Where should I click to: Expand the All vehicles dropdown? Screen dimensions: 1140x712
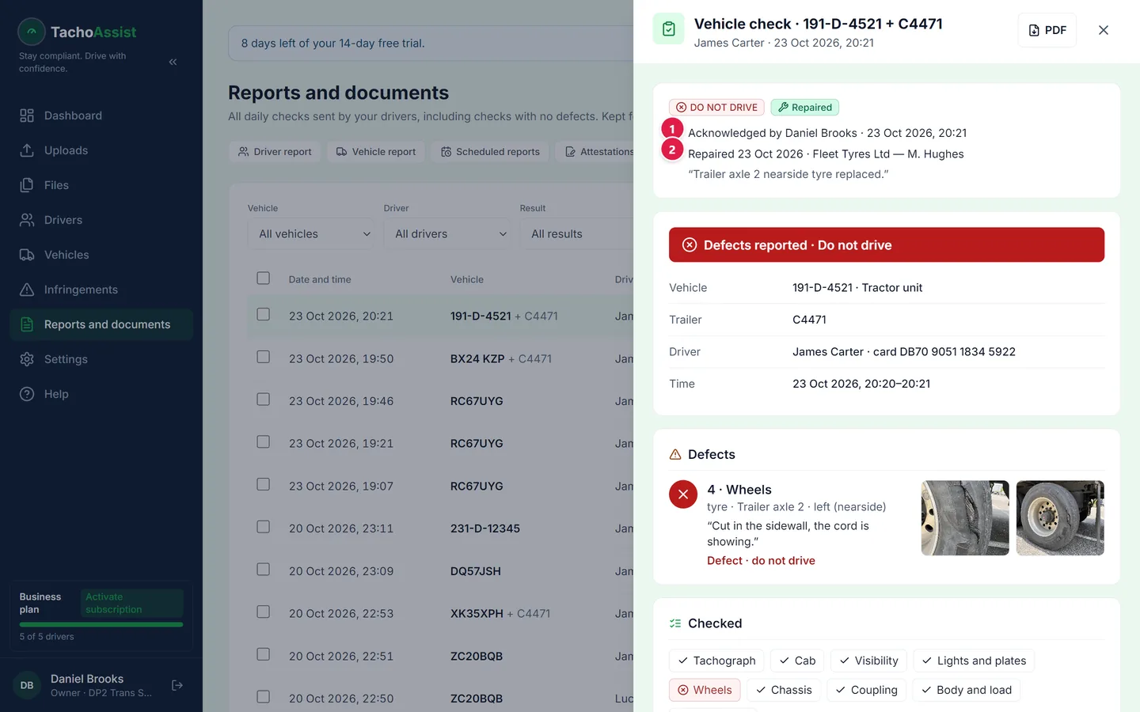[x=310, y=234]
